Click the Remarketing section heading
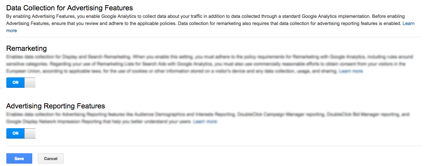Screen dimensions: 426x166 tap(27, 48)
